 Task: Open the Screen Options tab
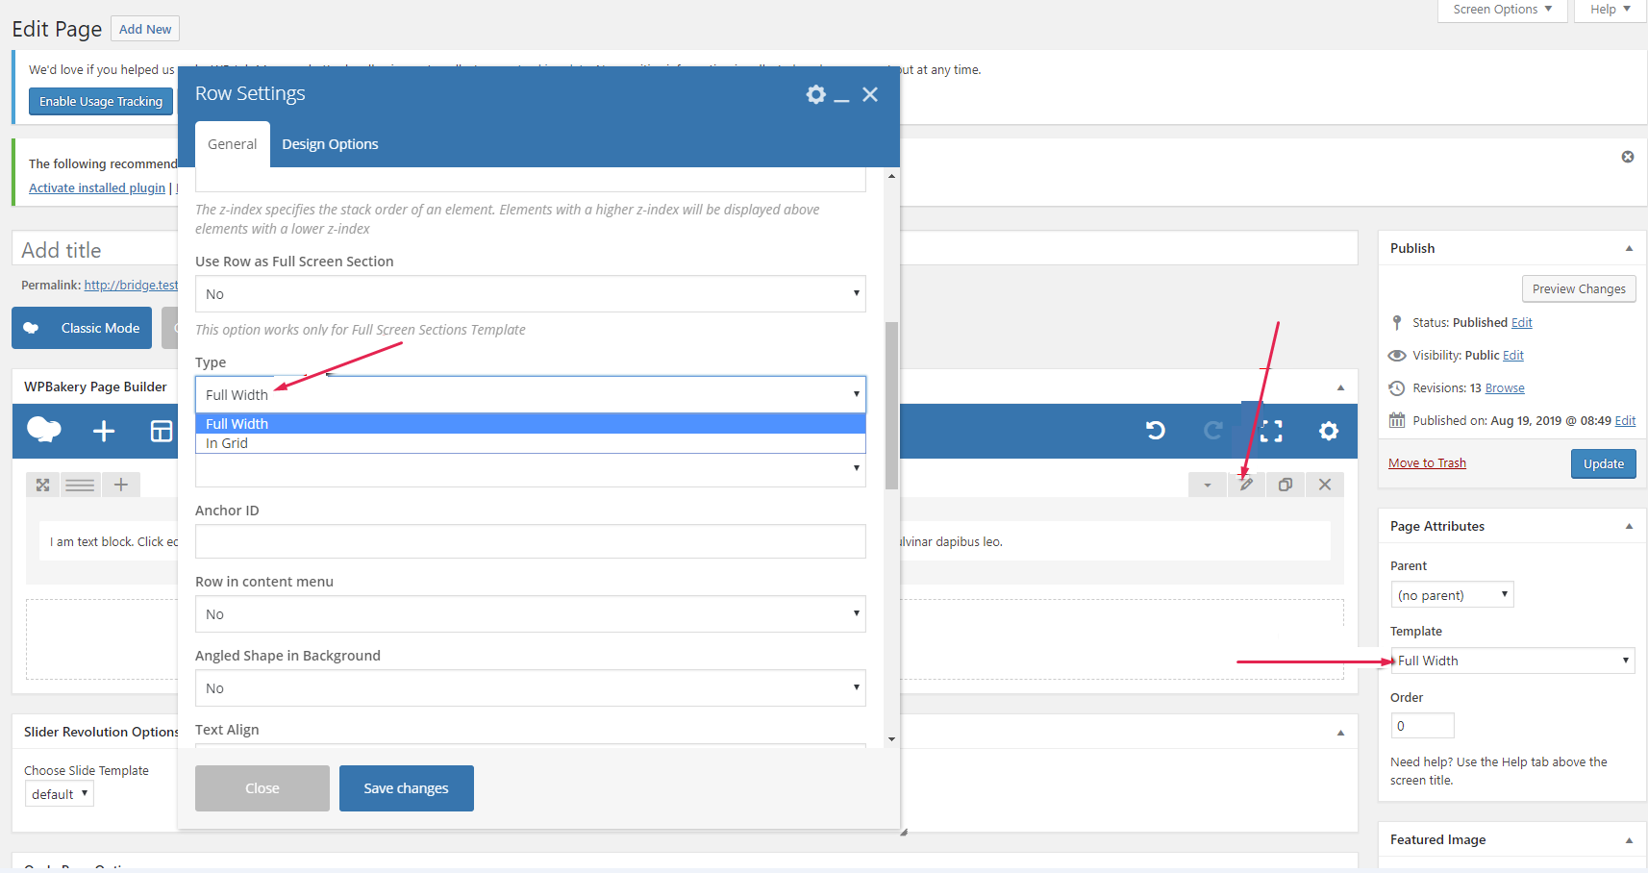(x=1502, y=10)
